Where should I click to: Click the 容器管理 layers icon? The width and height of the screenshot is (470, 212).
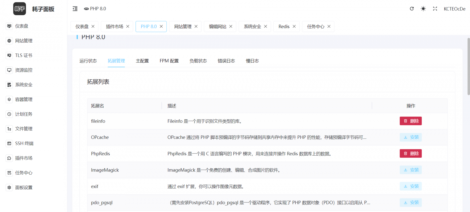[9, 99]
